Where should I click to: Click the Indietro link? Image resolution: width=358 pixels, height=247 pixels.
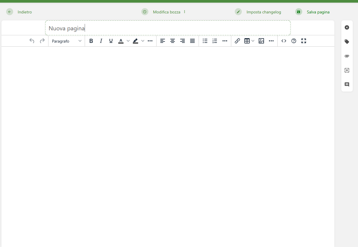click(25, 12)
